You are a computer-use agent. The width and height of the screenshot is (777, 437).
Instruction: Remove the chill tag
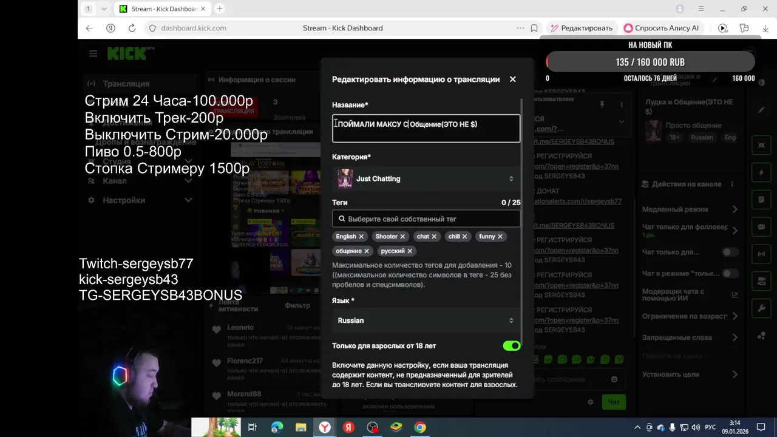(x=465, y=237)
